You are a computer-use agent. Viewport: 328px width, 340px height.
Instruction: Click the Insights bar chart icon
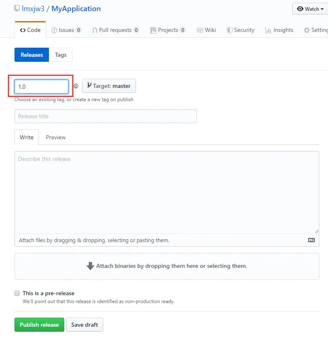pos(268,30)
